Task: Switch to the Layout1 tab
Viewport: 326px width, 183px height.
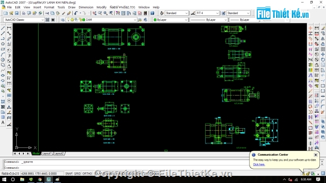Action: pos(47,154)
